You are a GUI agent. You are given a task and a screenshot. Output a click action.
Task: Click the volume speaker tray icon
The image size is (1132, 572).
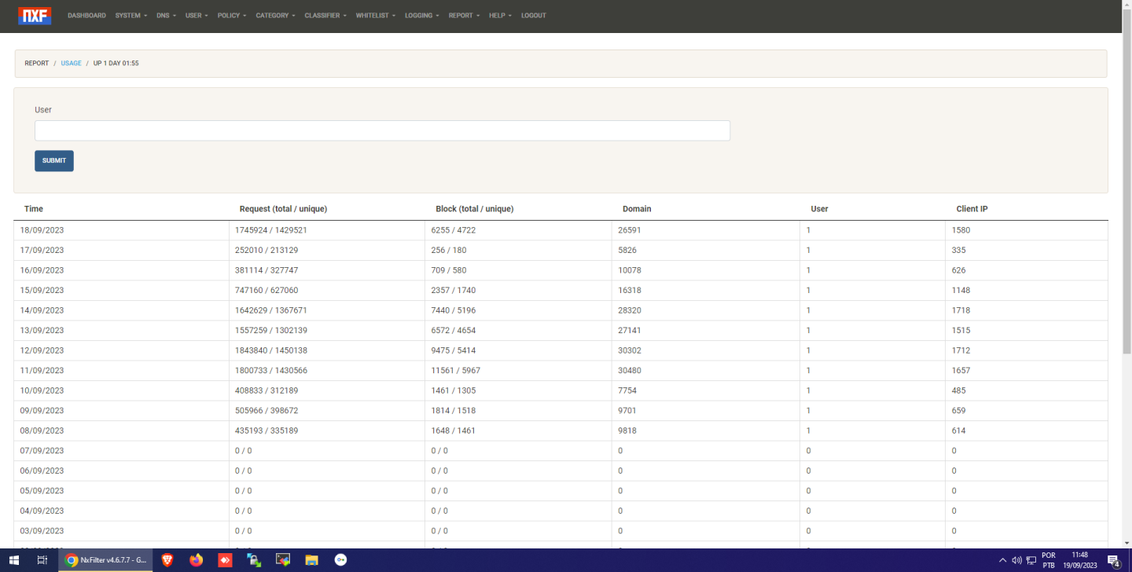(x=1016, y=560)
